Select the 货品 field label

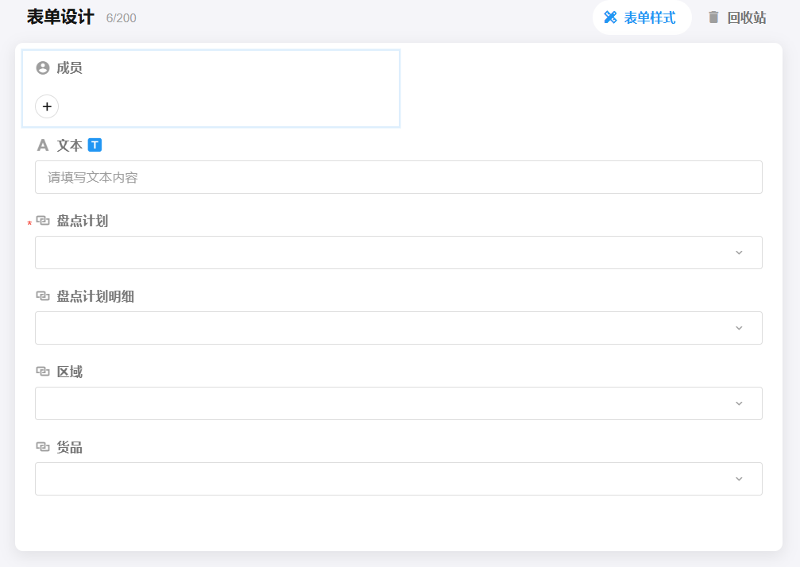point(69,447)
